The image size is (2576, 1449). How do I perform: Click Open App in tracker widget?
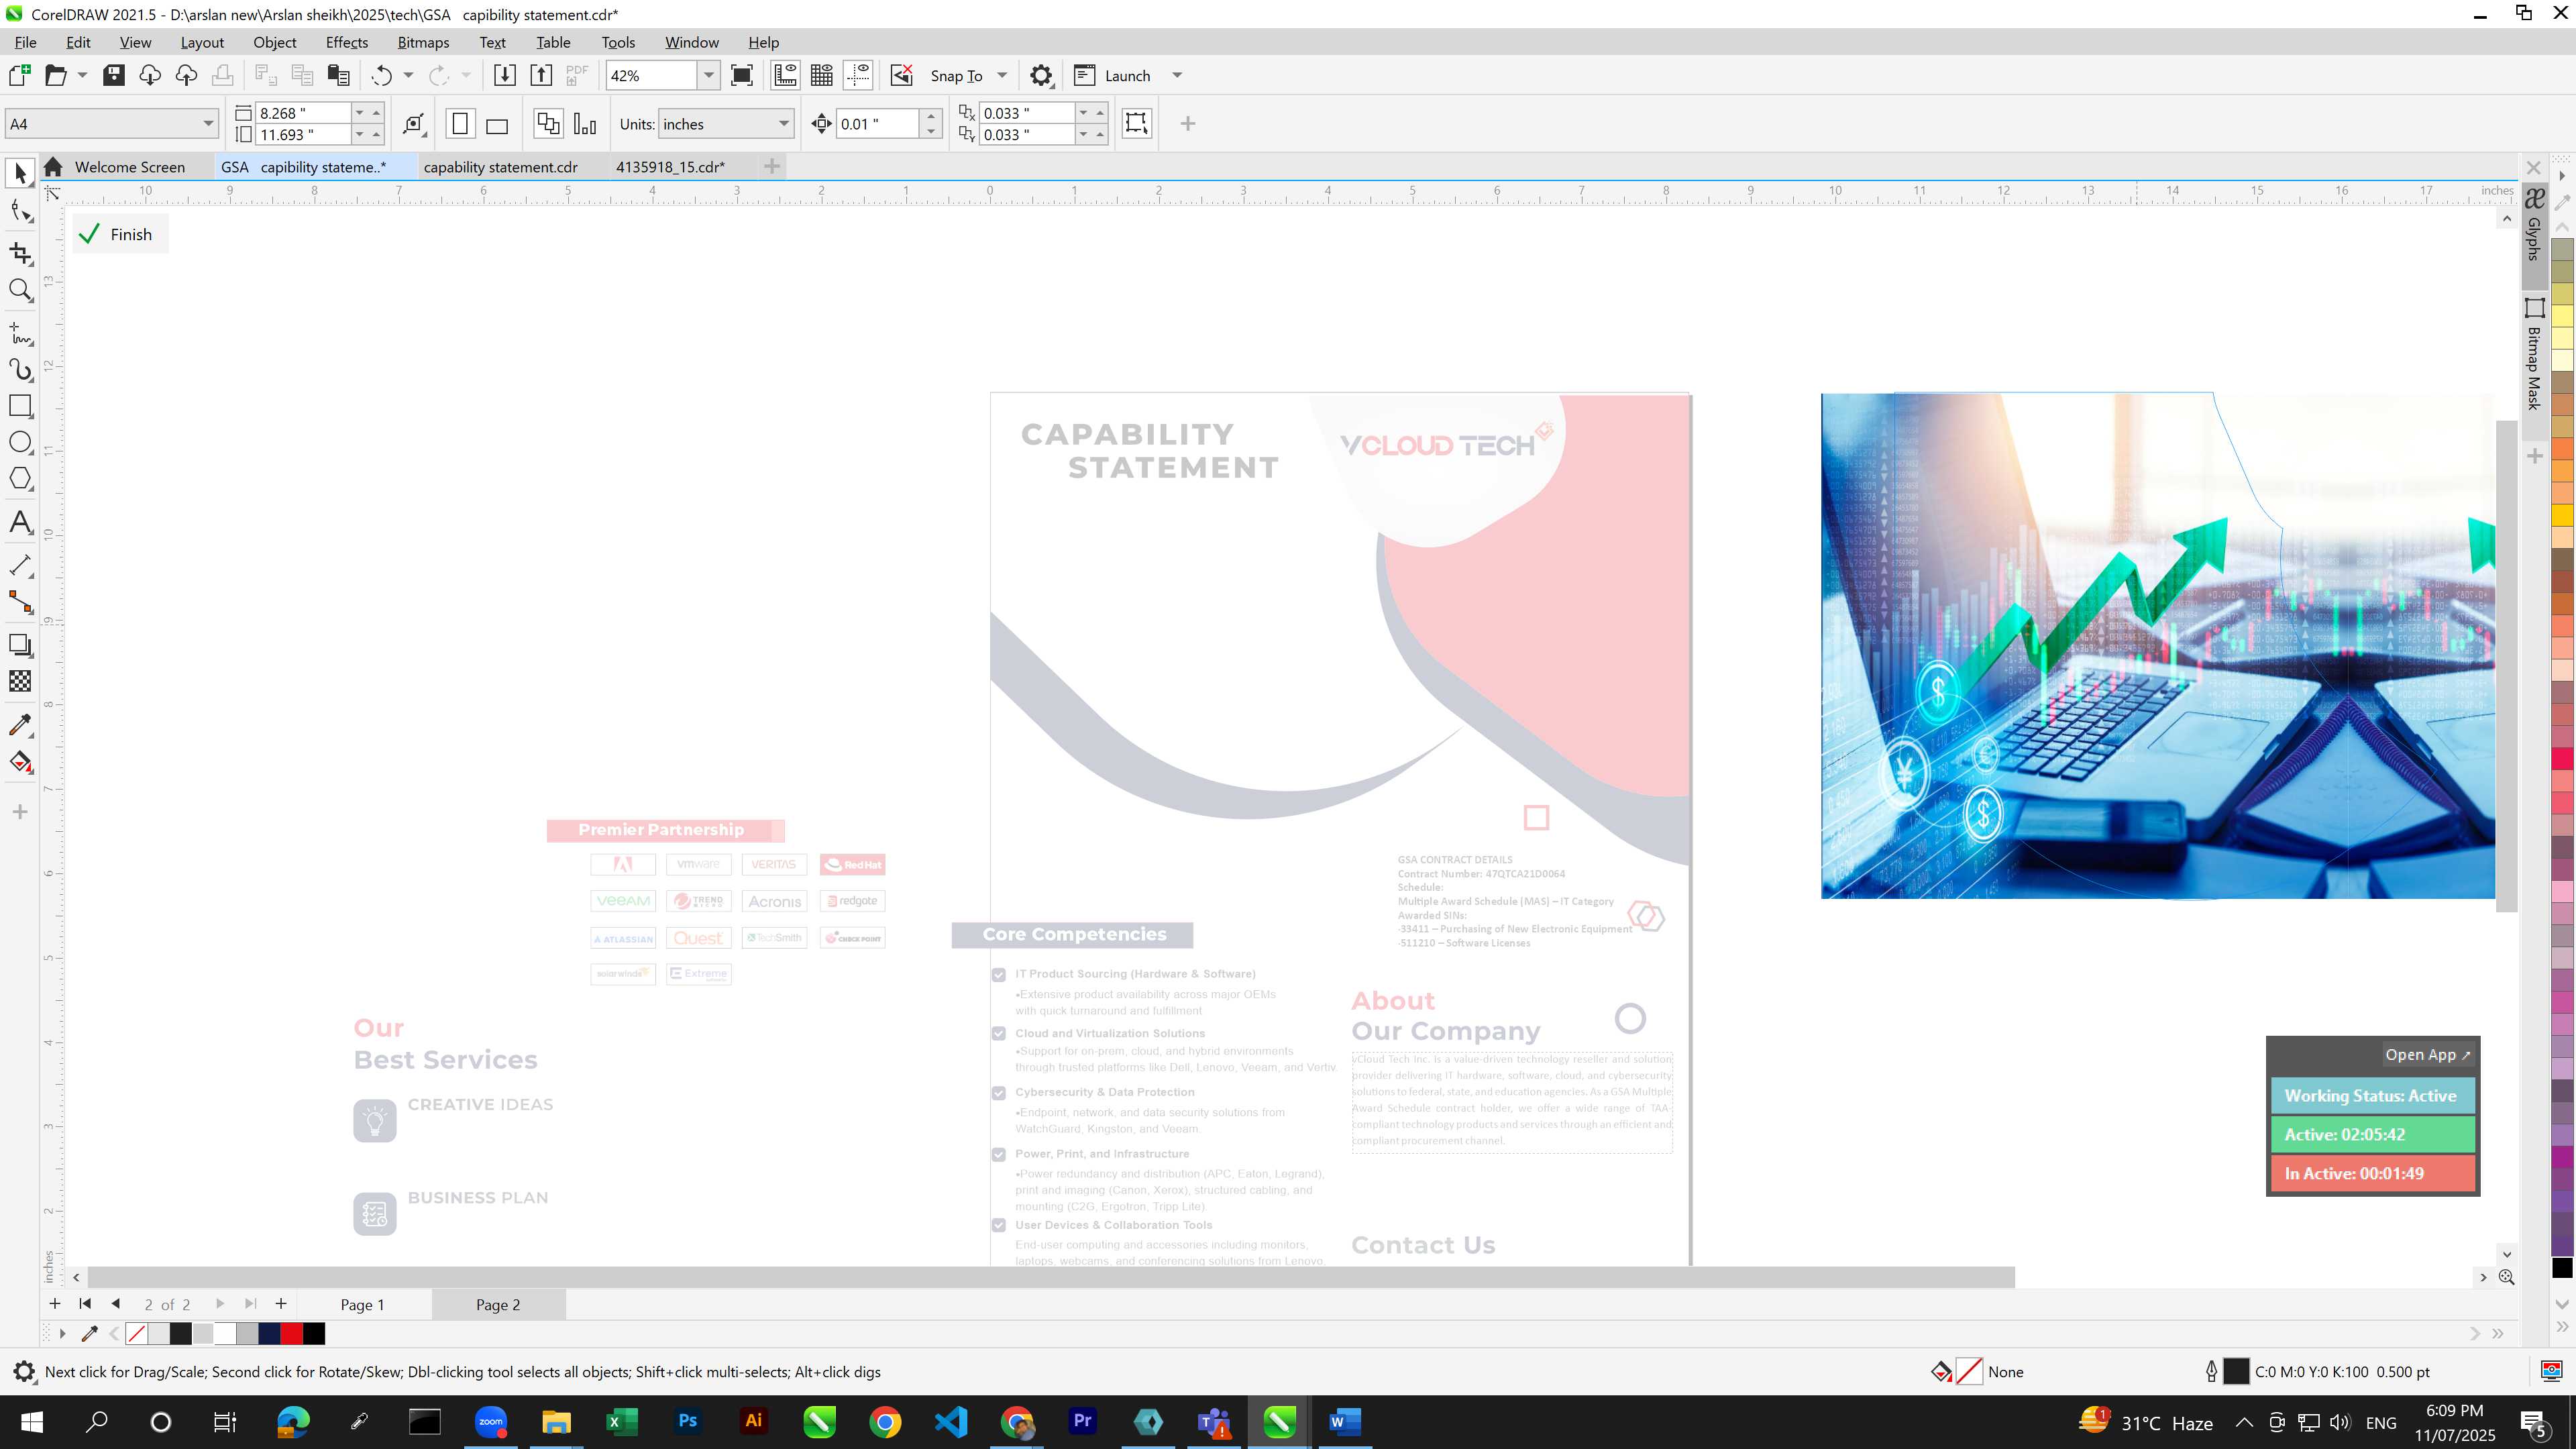[x=2427, y=1054]
